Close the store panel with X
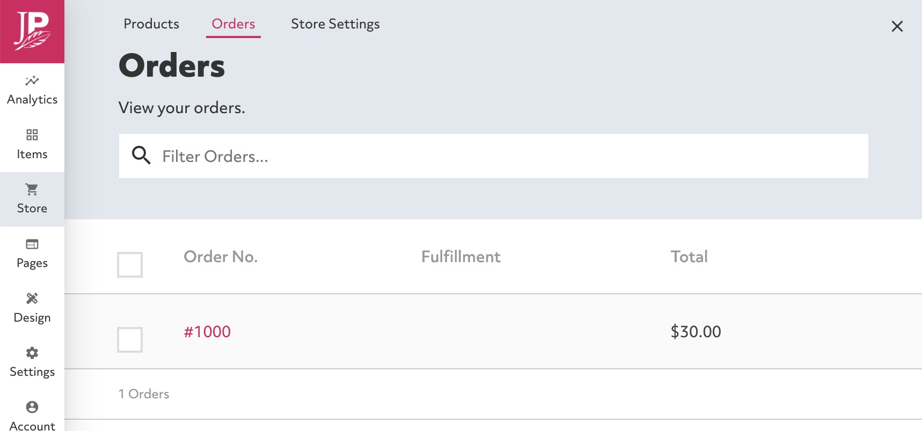The image size is (922, 431). click(x=897, y=26)
